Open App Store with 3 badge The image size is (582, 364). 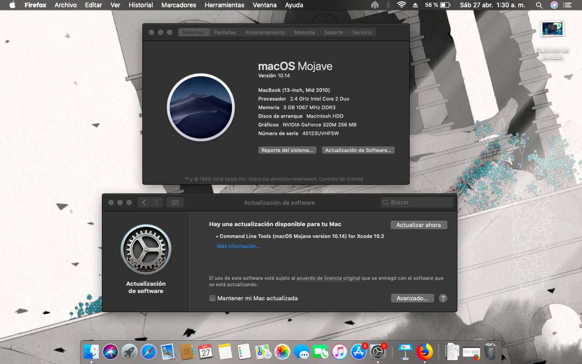click(x=359, y=351)
